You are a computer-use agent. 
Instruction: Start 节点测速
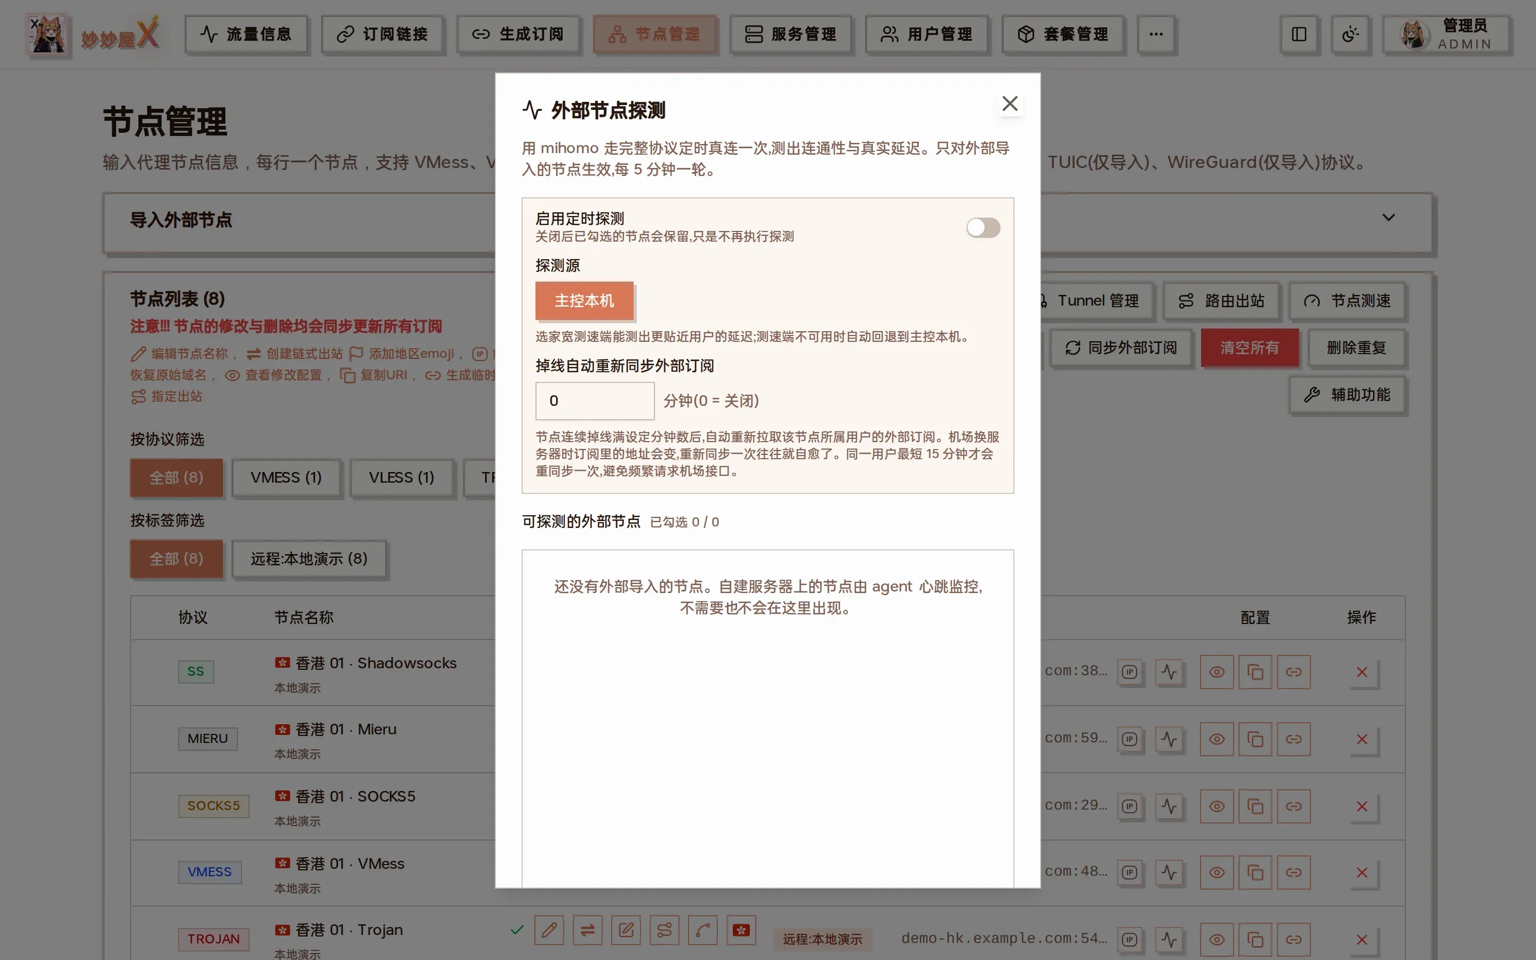[x=1347, y=301]
